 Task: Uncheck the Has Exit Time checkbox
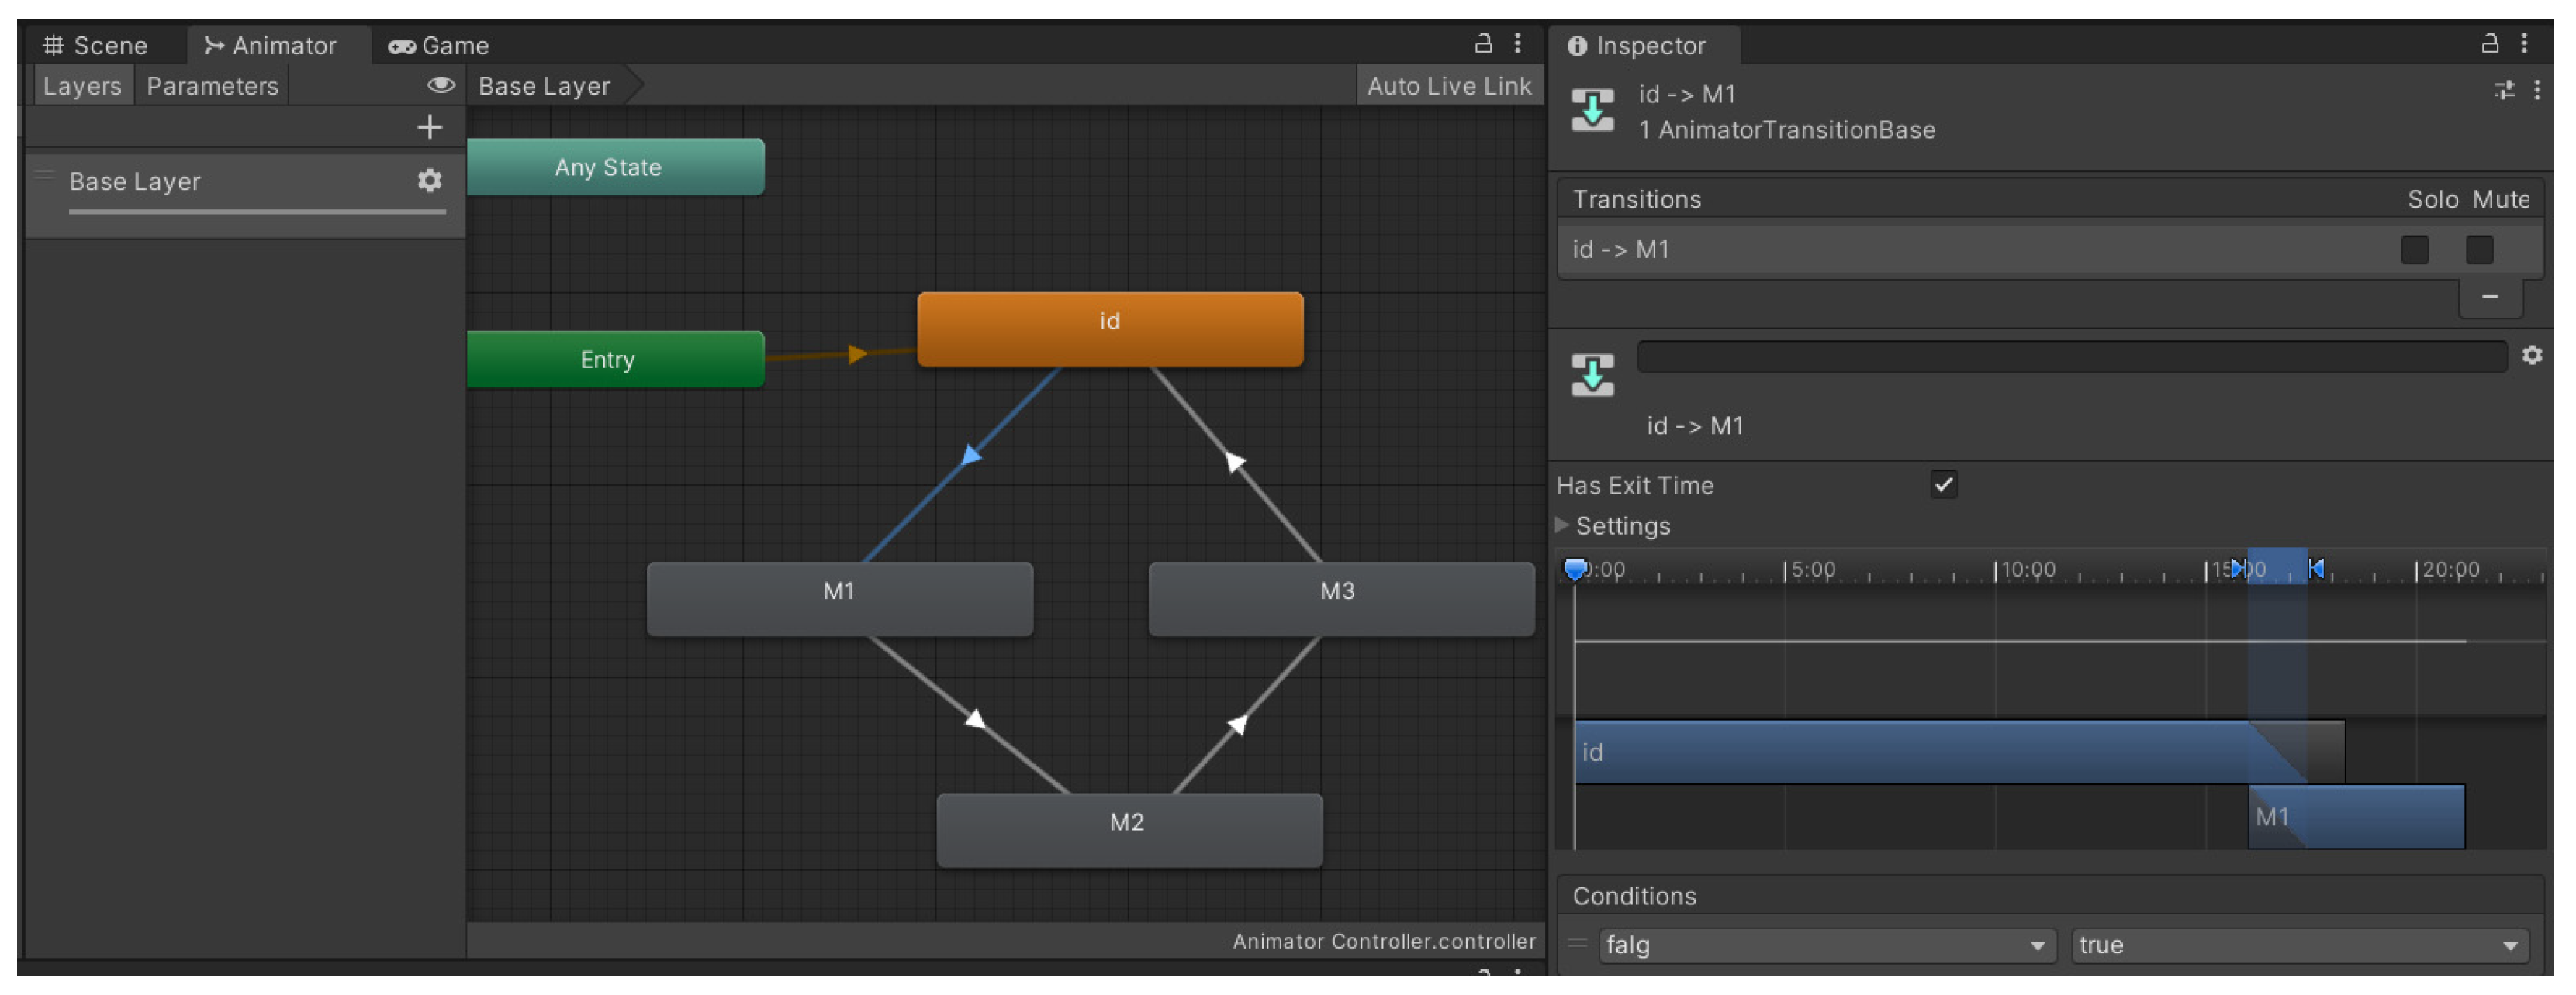pyautogui.click(x=1943, y=486)
